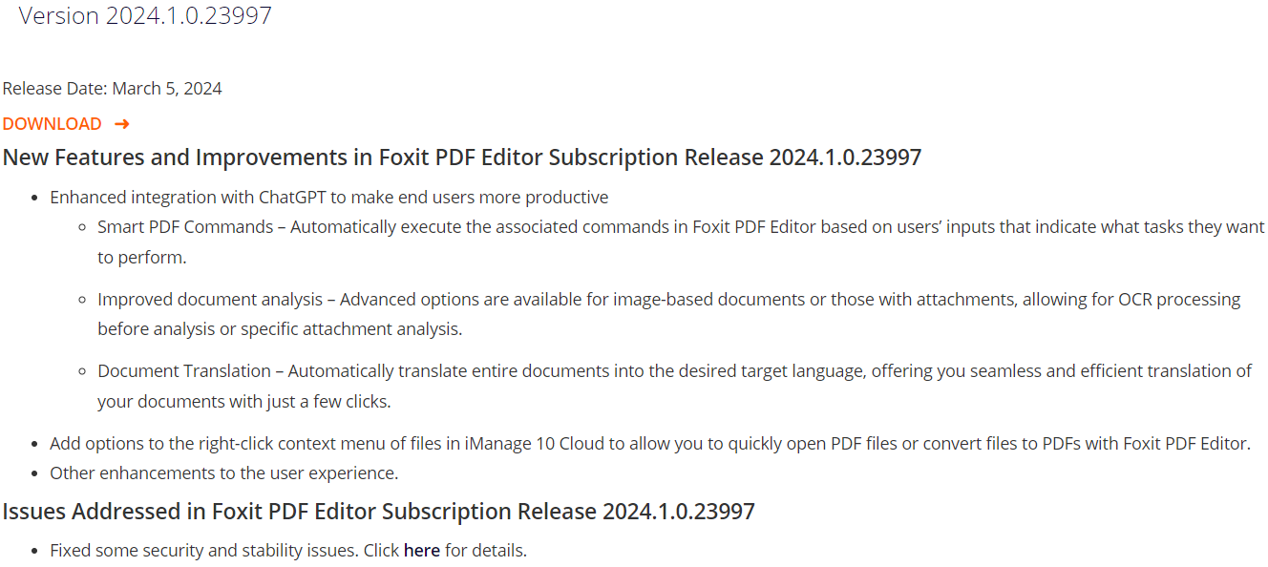1268x567 pixels.
Task: Click the Release Date March 5, 2024 text
Action: 112,89
